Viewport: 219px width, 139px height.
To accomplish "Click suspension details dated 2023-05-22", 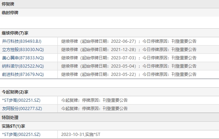I will pos(129,74).
